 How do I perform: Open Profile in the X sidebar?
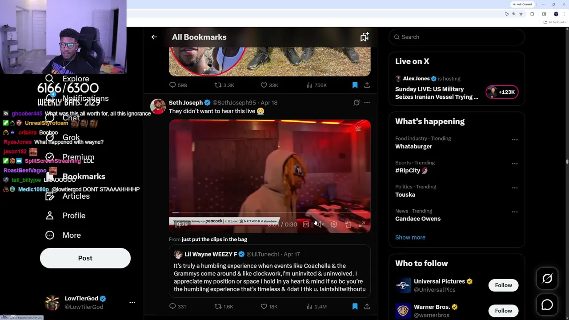point(65,216)
